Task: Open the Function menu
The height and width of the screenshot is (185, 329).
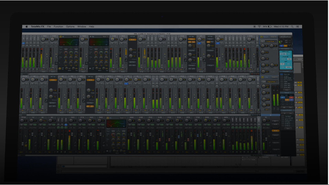Action: pos(58,26)
